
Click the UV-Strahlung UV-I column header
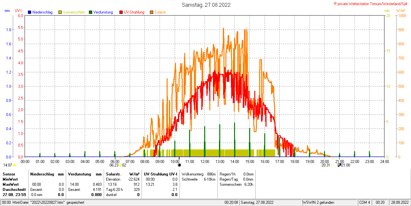pos(161,174)
